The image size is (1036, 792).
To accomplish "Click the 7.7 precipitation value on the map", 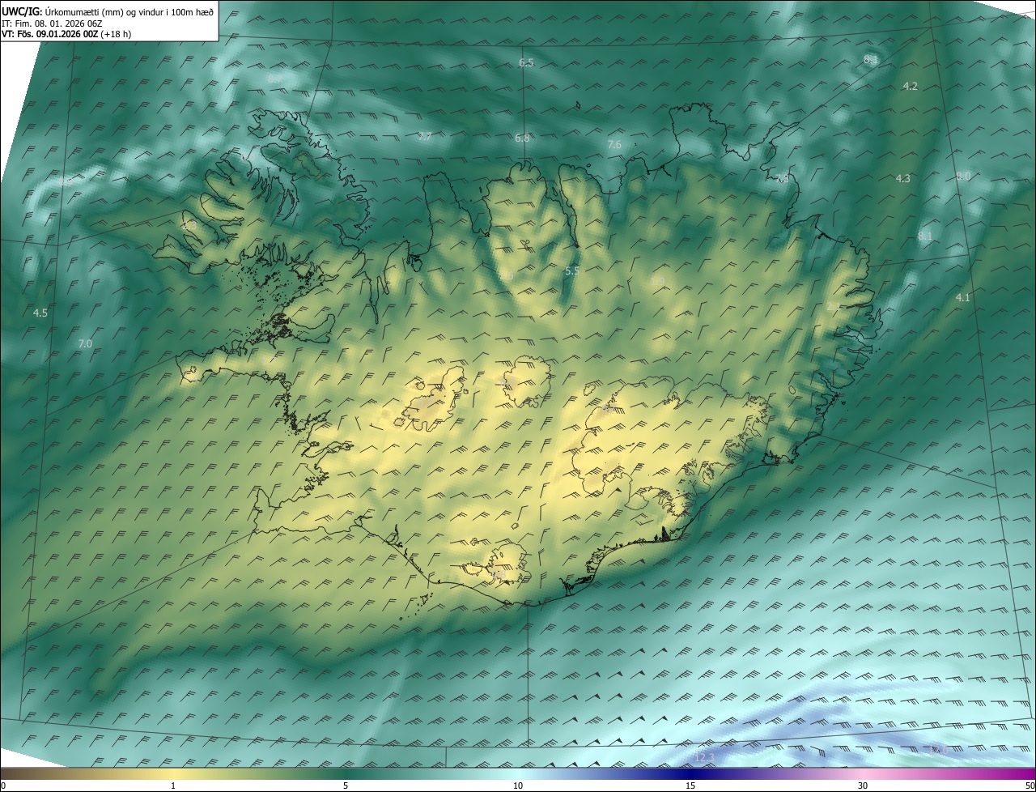I will tap(425, 136).
